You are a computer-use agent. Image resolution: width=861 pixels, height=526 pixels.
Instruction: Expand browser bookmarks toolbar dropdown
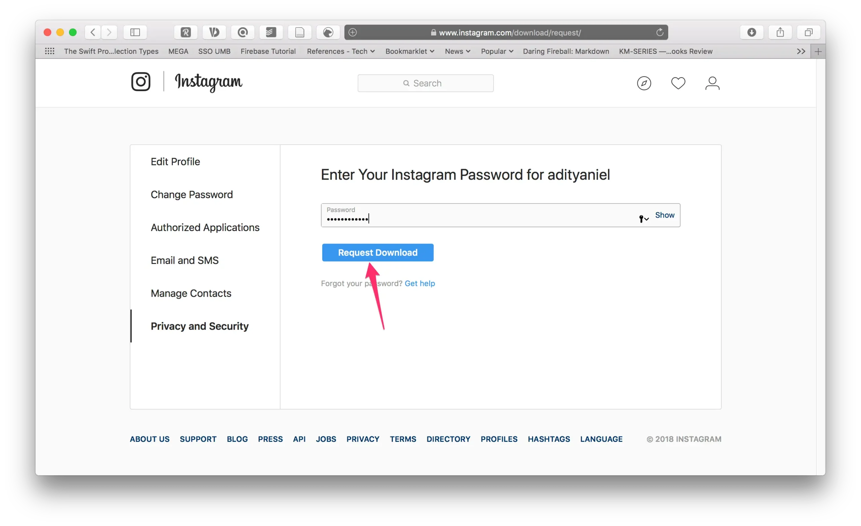801,50
